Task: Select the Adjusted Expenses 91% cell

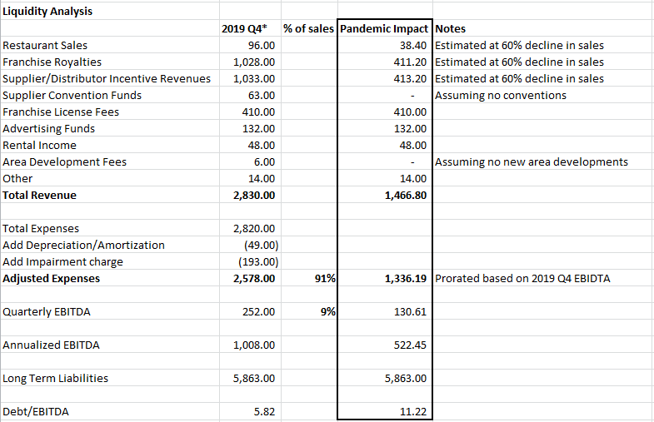Action: coord(309,278)
